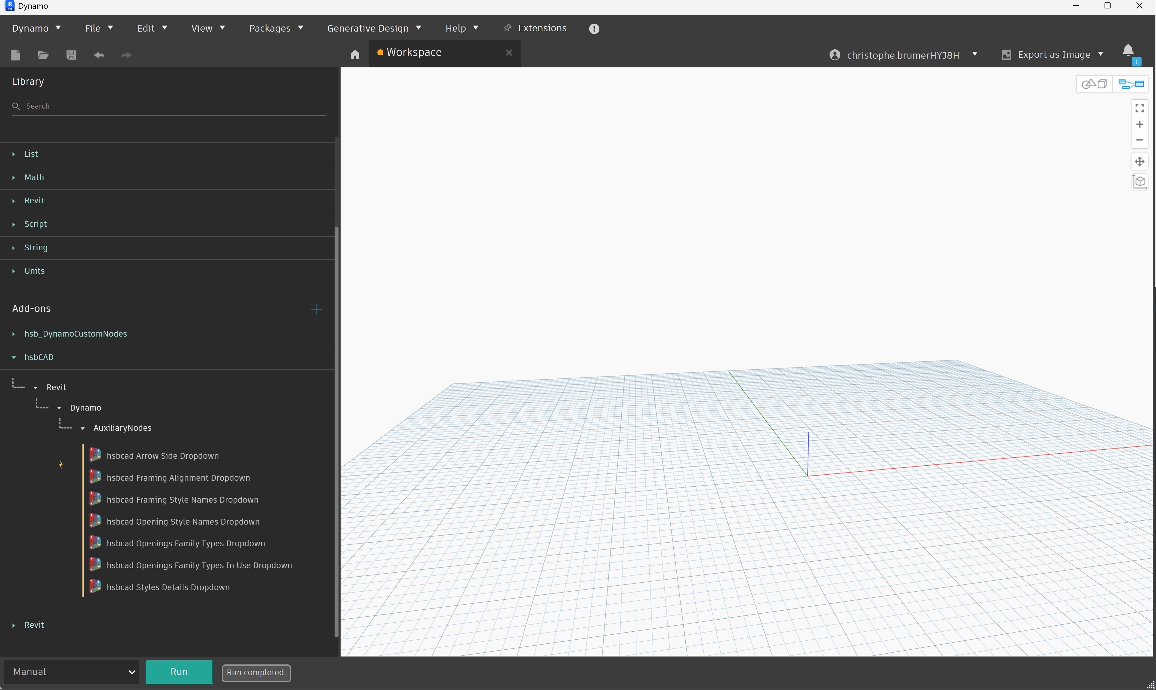Open the Packages menu
This screenshot has width=1156, height=690.
276,28
